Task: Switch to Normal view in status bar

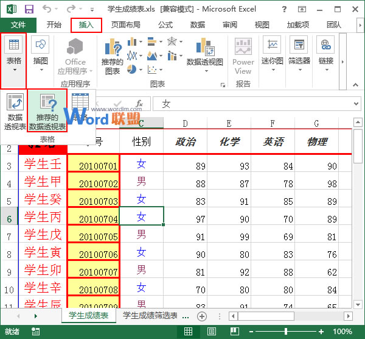Action: (188, 331)
